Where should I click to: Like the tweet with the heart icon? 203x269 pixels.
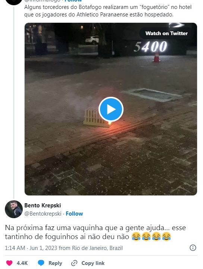pos(9,263)
